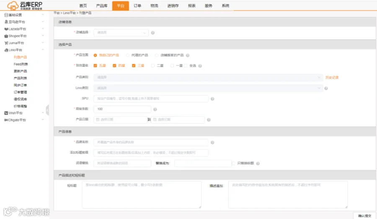Open 进销存 in top navigation
This screenshot has width=377, height=219.
tap(173, 6)
